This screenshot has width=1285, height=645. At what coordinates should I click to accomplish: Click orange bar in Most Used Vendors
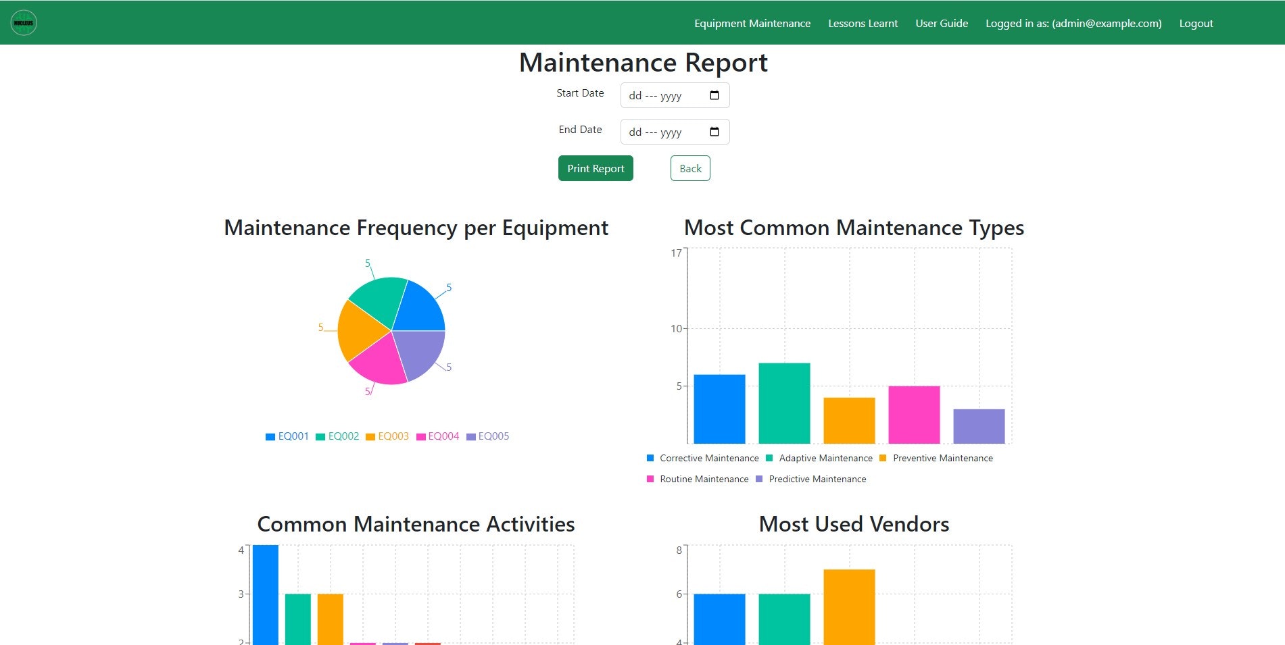click(849, 607)
